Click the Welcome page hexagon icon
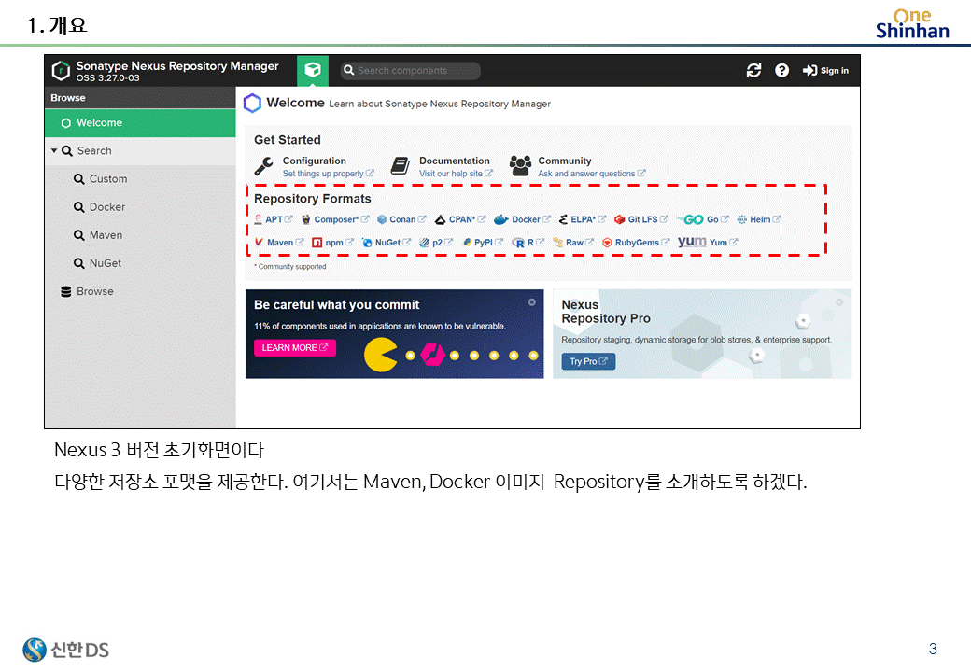Viewport: 971px width, 672px height. point(253,104)
